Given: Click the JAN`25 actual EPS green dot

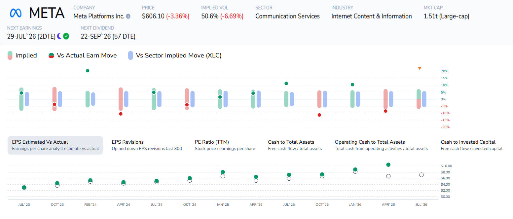Looking at the screenshot, I should coord(223,172).
